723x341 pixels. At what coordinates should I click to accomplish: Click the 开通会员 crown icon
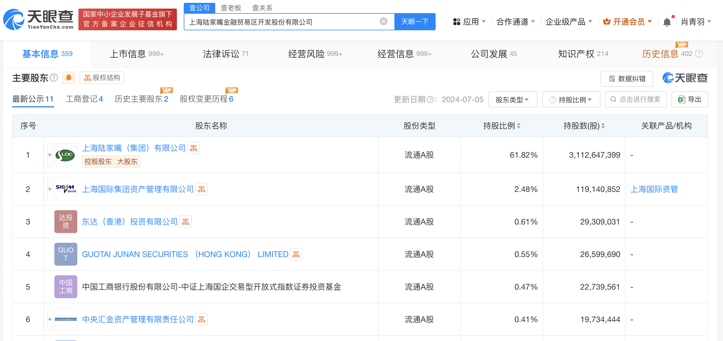point(607,21)
